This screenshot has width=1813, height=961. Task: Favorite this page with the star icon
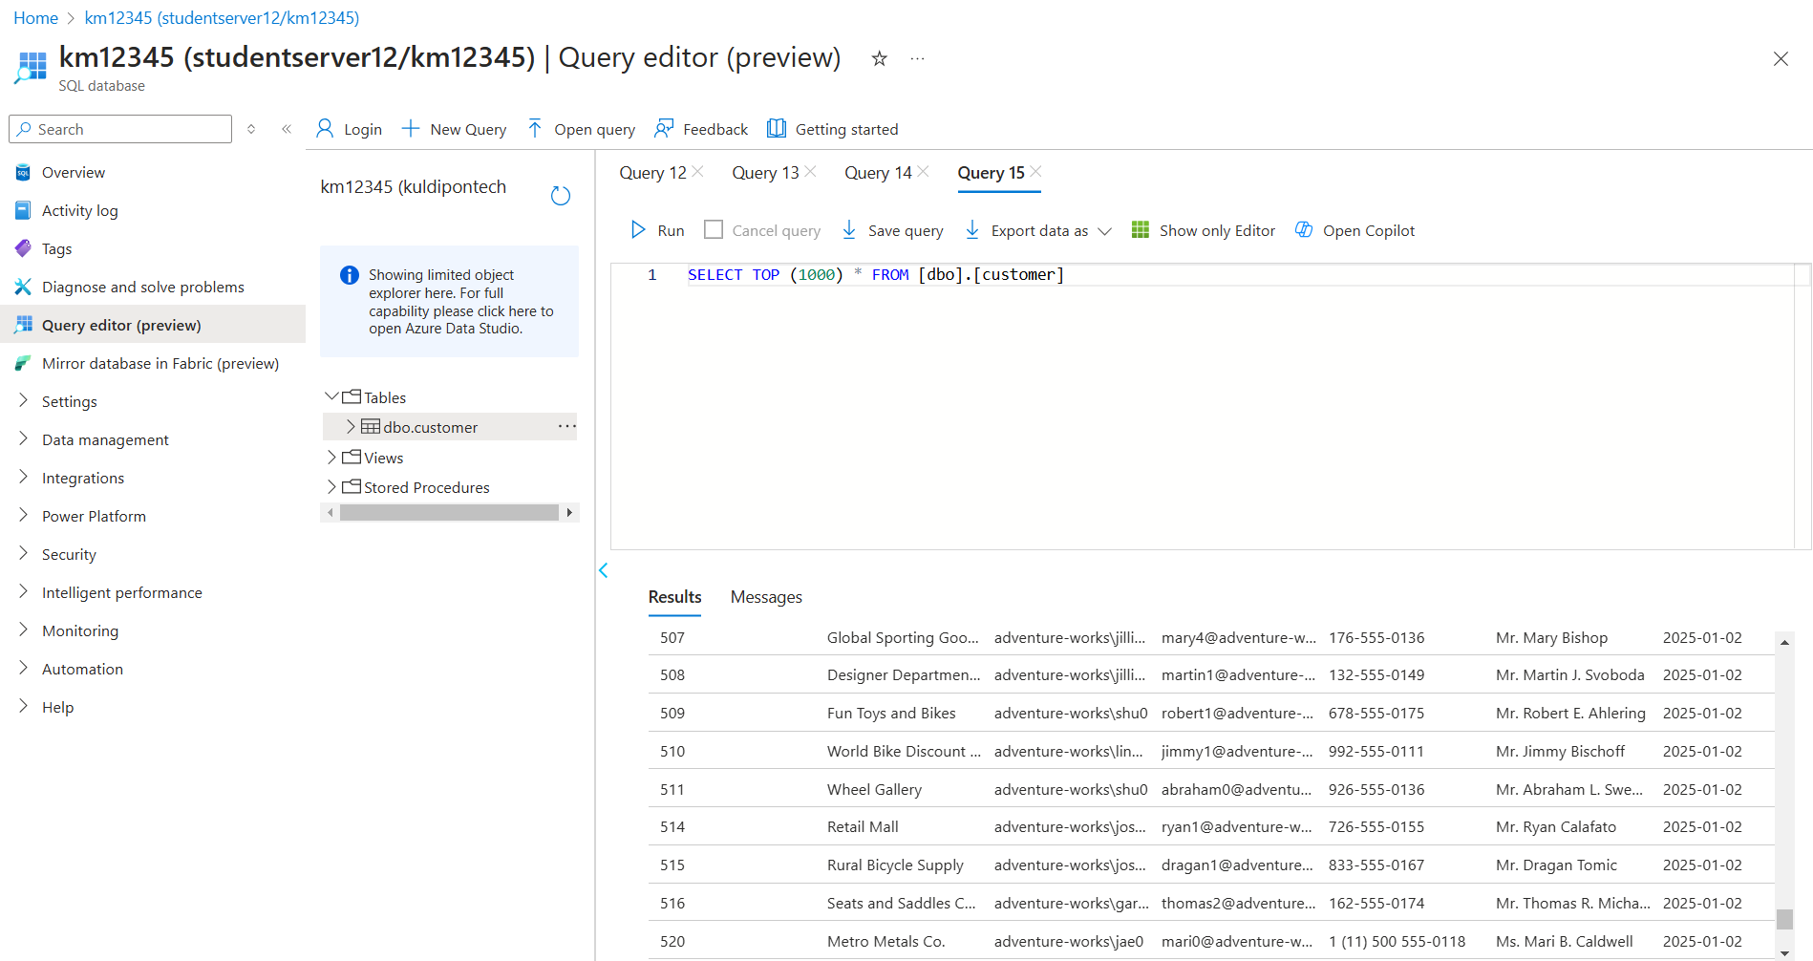coord(879,59)
